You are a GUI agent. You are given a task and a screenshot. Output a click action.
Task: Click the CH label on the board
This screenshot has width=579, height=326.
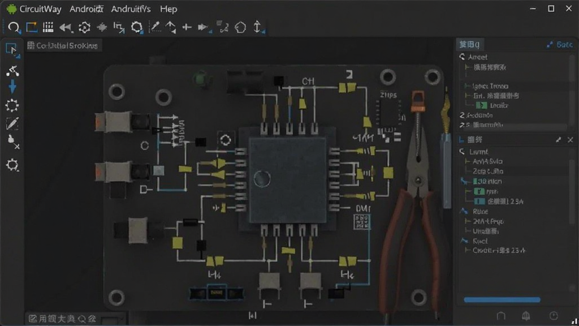click(x=308, y=81)
